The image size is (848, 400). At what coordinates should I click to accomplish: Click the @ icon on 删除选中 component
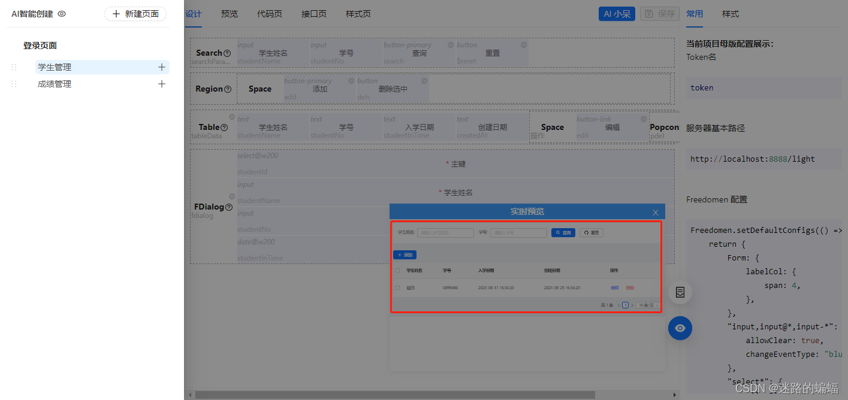point(424,81)
